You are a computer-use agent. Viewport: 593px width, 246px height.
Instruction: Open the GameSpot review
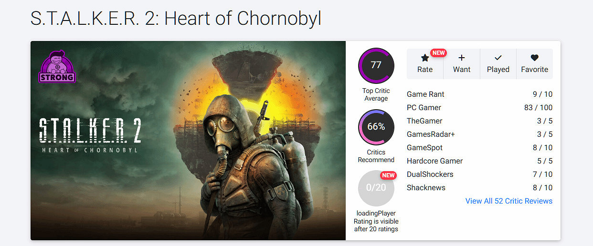pyautogui.click(x=424, y=148)
